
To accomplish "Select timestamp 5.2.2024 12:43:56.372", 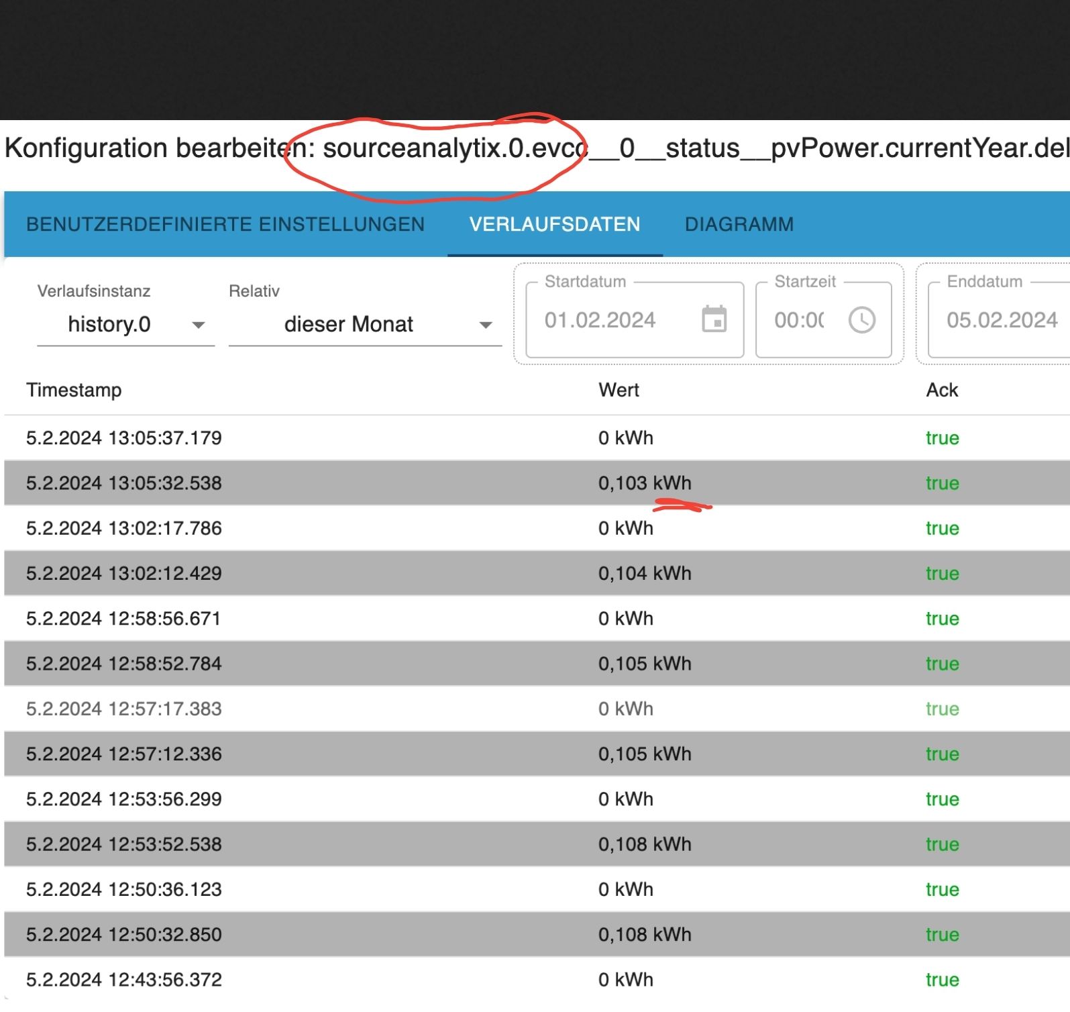I will (124, 980).
